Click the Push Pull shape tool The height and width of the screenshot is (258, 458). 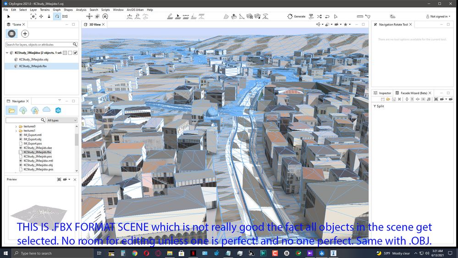coord(234,17)
